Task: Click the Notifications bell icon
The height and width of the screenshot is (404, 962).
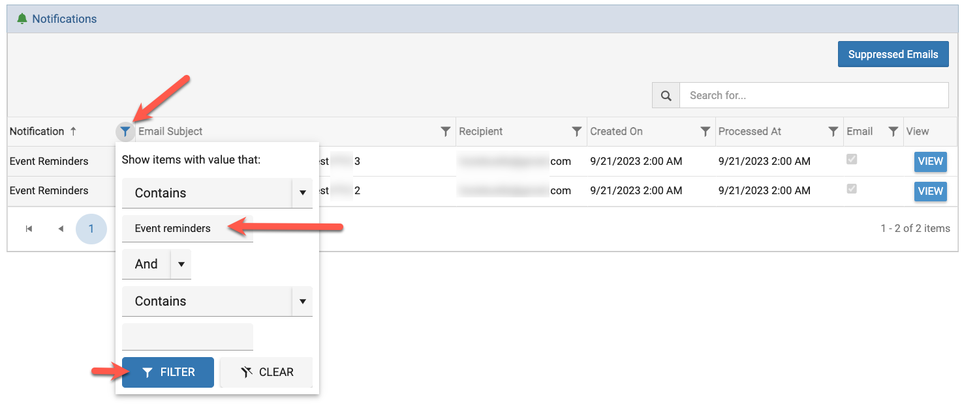Action: click(22, 19)
